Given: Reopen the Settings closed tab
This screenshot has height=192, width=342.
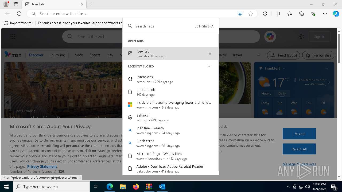Looking at the screenshot, I should [170, 118].
